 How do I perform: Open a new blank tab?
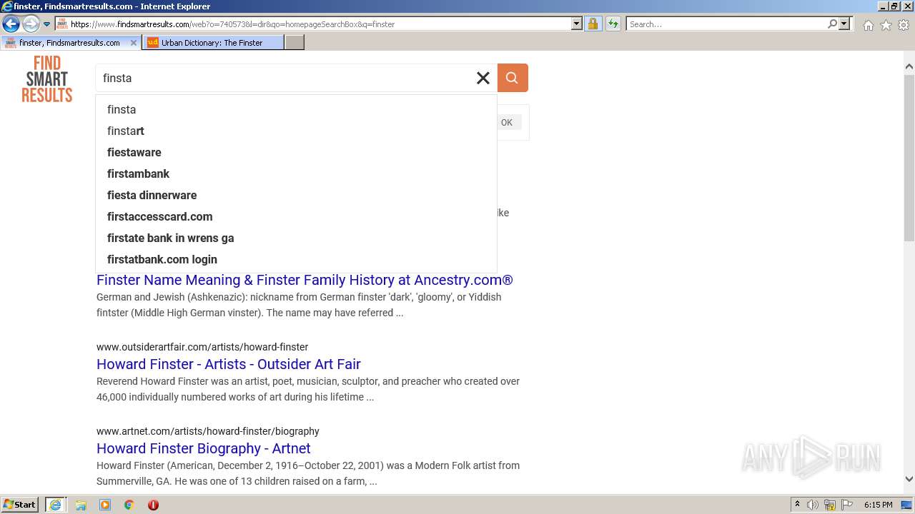[295, 43]
